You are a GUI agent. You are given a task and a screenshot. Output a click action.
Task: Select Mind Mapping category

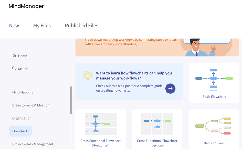click(23, 92)
